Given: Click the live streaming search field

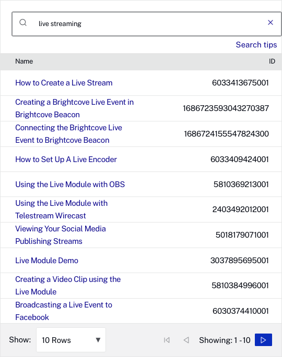Looking at the screenshot, I should pyautogui.click(x=146, y=24).
